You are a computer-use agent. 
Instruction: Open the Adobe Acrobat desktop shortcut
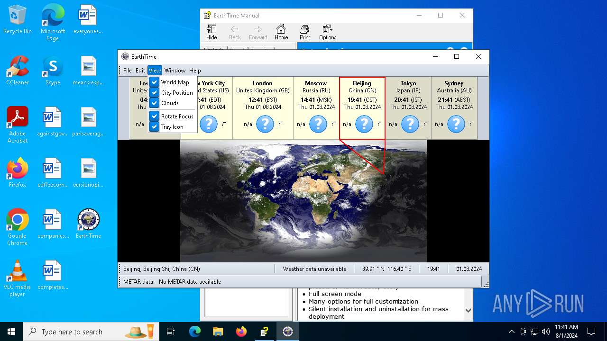coord(18,125)
